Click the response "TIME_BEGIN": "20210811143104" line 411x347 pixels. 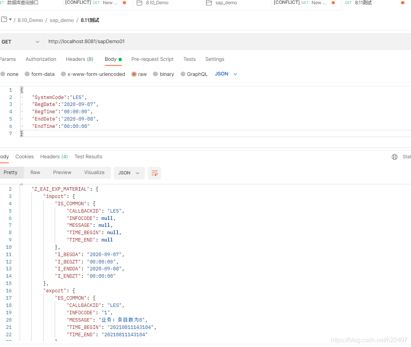(x=111, y=327)
